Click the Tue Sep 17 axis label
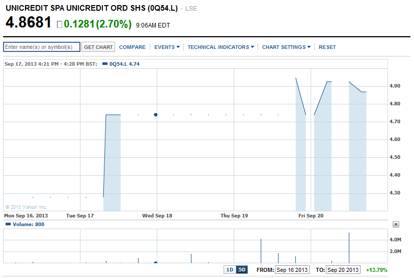This screenshot has height=278, width=414. tap(80, 216)
